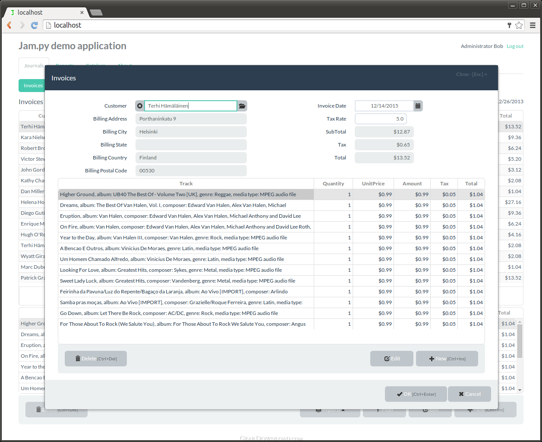Cancel the invoice editing
Viewport: 542px width, 442px height.
coord(470,394)
